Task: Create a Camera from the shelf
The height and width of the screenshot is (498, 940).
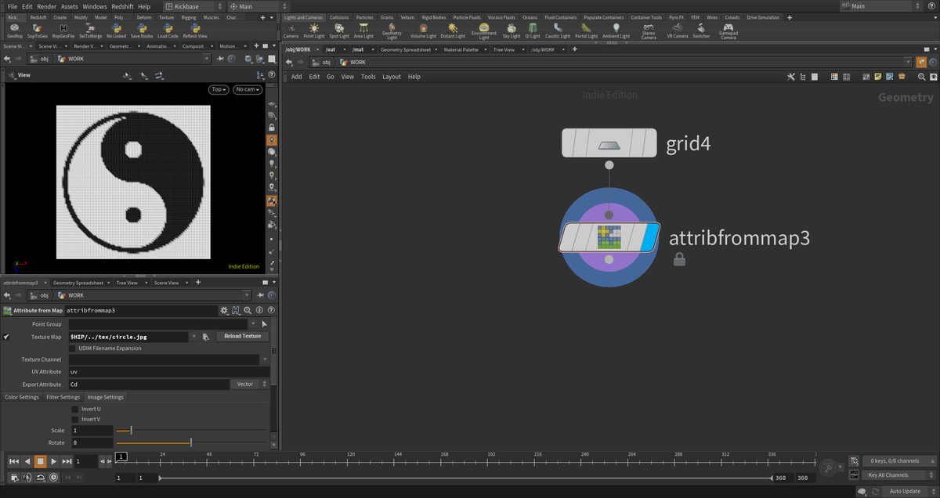Action: (x=291, y=31)
